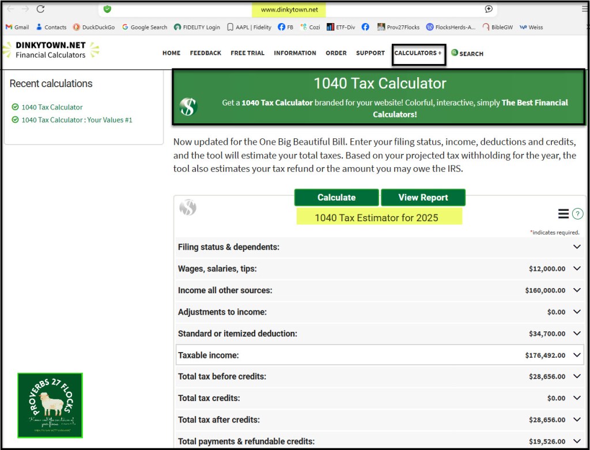Open the Gmail bookmark
Image resolution: width=590 pixels, height=450 pixels.
click(x=17, y=27)
